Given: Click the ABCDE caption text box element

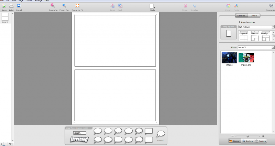Looking at the screenshot, I should (80, 133).
